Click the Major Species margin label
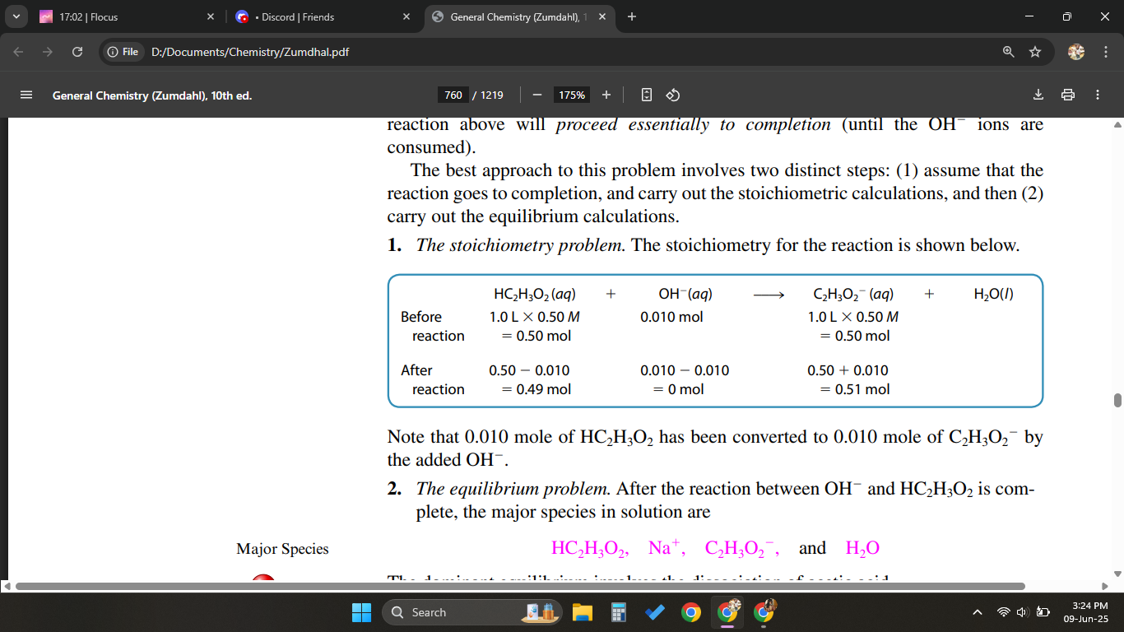Screen dimensions: 1124x632 [282, 549]
